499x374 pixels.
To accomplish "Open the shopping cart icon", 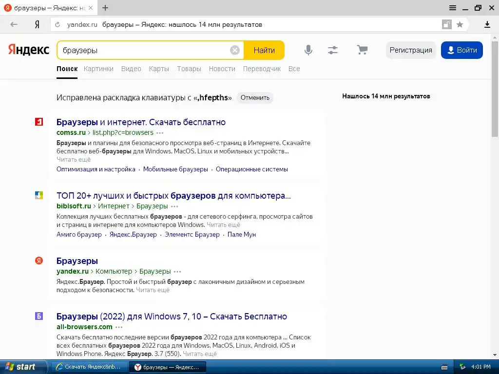I will click(x=362, y=50).
